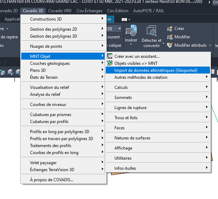Open the Plans 3D submenu

pyautogui.click(x=63, y=70)
